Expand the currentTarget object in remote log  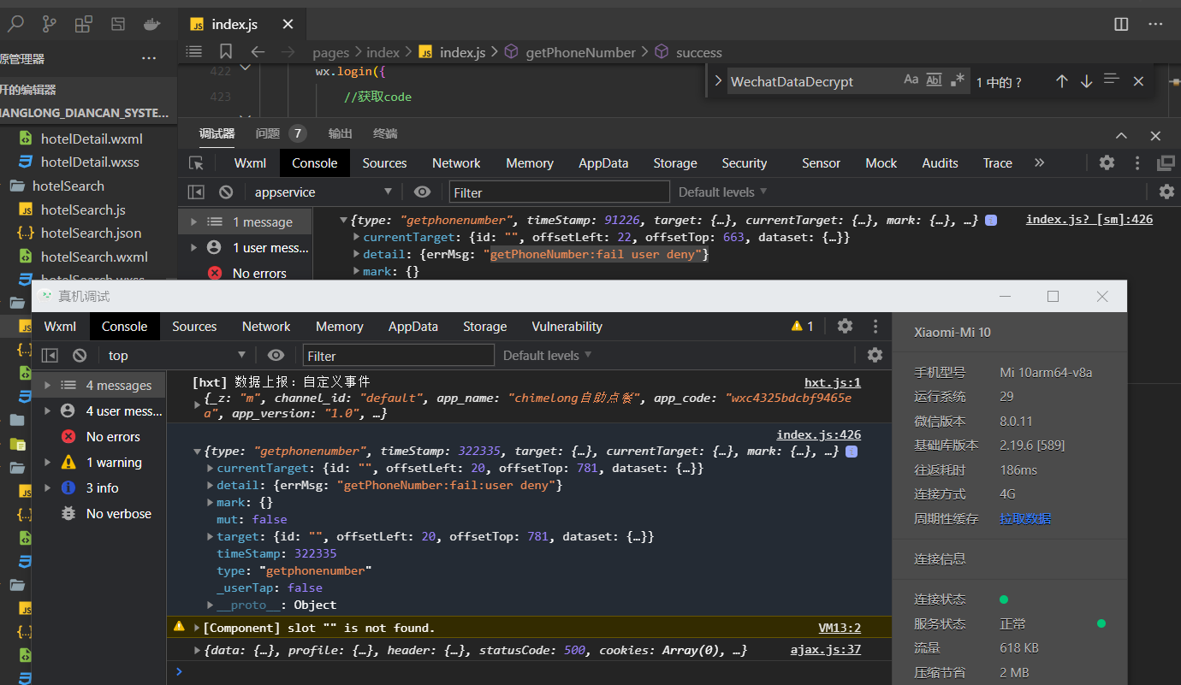click(211, 469)
